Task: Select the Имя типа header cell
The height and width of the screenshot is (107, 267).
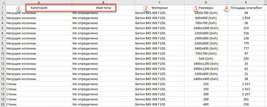Action: [103, 8]
